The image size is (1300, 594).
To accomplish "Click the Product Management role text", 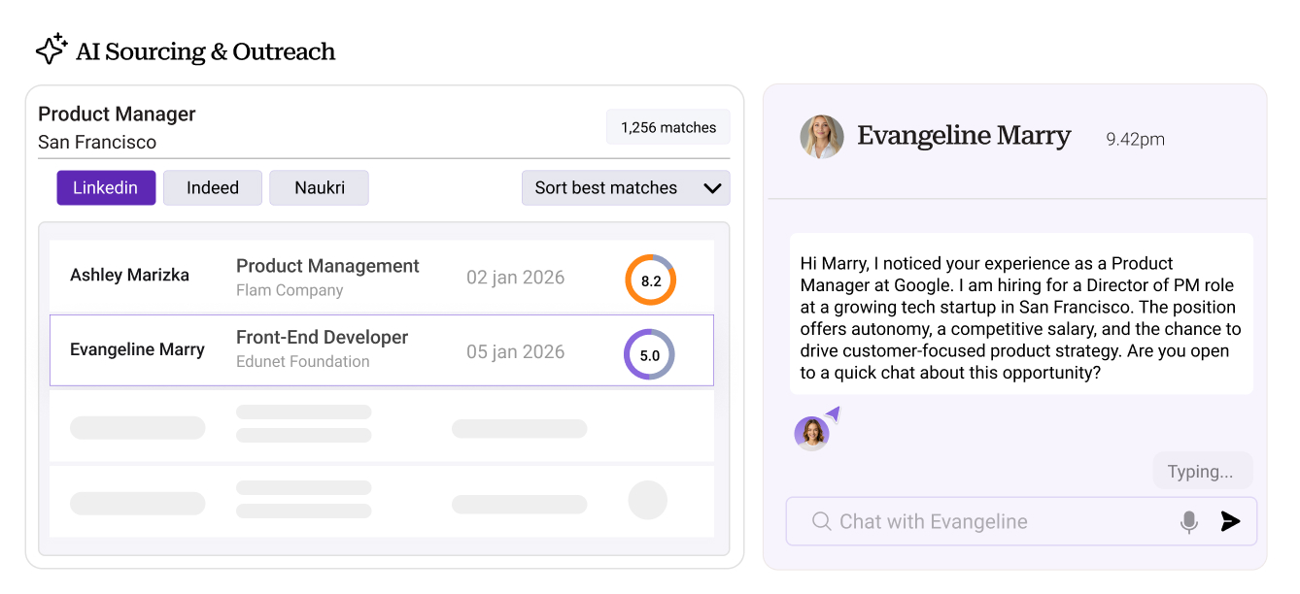I will point(327,266).
